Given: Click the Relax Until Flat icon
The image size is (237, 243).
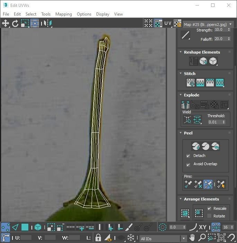Looking at the screenshot, I should pyautogui.click(x=203, y=61).
